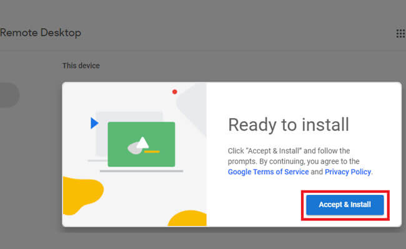The width and height of the screenshot is (406, 249).
Task: Open the Google apps grid icon
Action: point(400,33)
